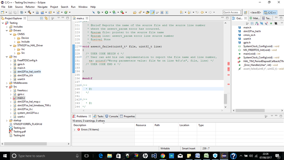Viewport: 284px width, 160px height.
Task: Click the Debug bug icon in toolbar
Action: (99, 12)
